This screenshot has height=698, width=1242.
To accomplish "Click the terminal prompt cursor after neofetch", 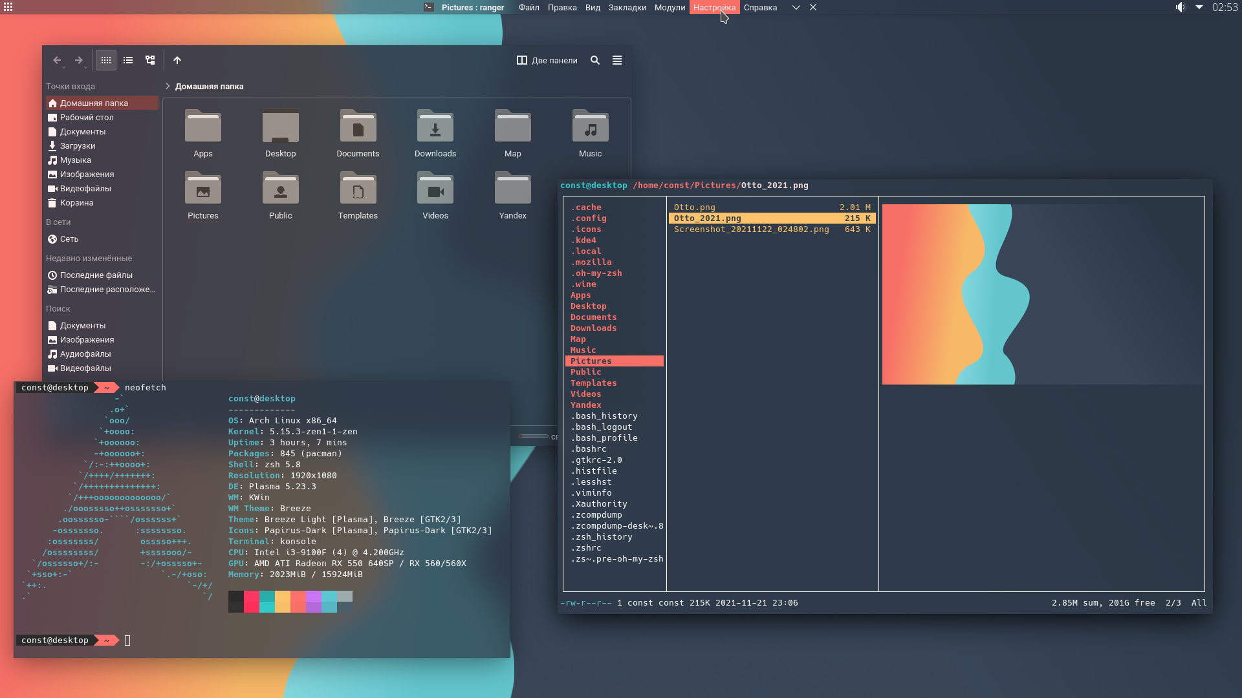I will (x=127, y=640).
